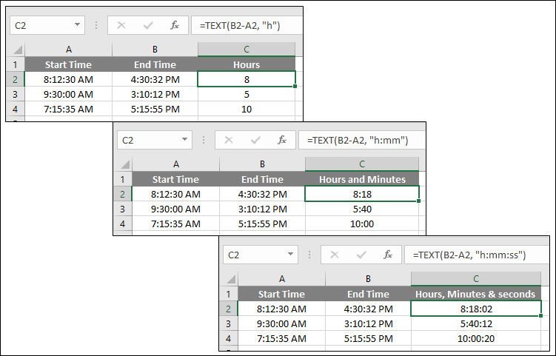Select column B header in middle spreadsheet
Viewport: 556px width, 356px height.
coord(262,164)
